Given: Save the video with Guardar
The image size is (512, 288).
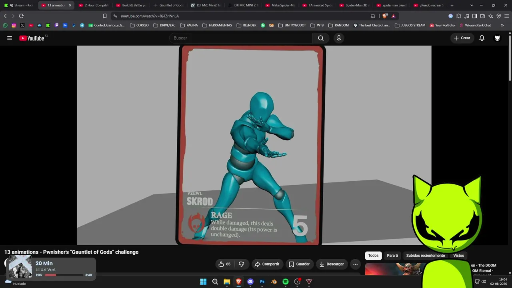Looking at the screenshot, I should 299,264.
